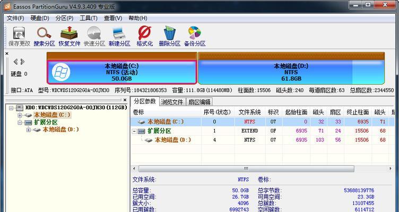Open the 分区(P) menu

65,19
